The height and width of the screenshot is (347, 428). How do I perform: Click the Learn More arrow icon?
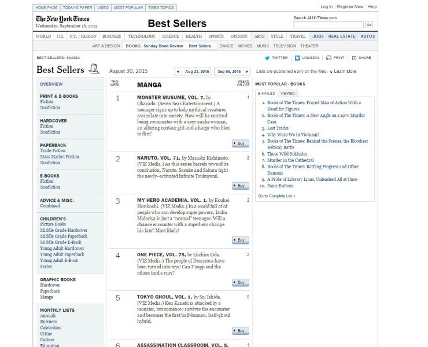pos(330,71)
